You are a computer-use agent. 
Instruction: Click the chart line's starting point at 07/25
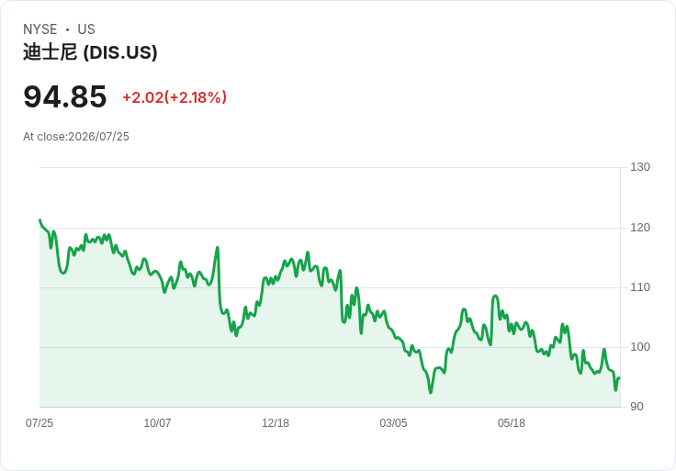click(x=40, y=220)
